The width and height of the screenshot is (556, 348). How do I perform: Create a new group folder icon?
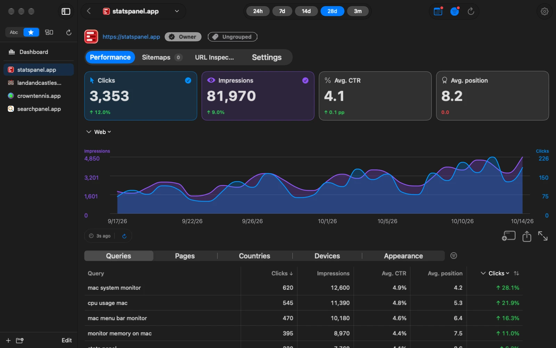(20, 340)
